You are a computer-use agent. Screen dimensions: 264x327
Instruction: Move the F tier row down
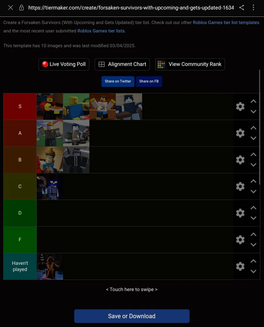[x=253, y=245]
